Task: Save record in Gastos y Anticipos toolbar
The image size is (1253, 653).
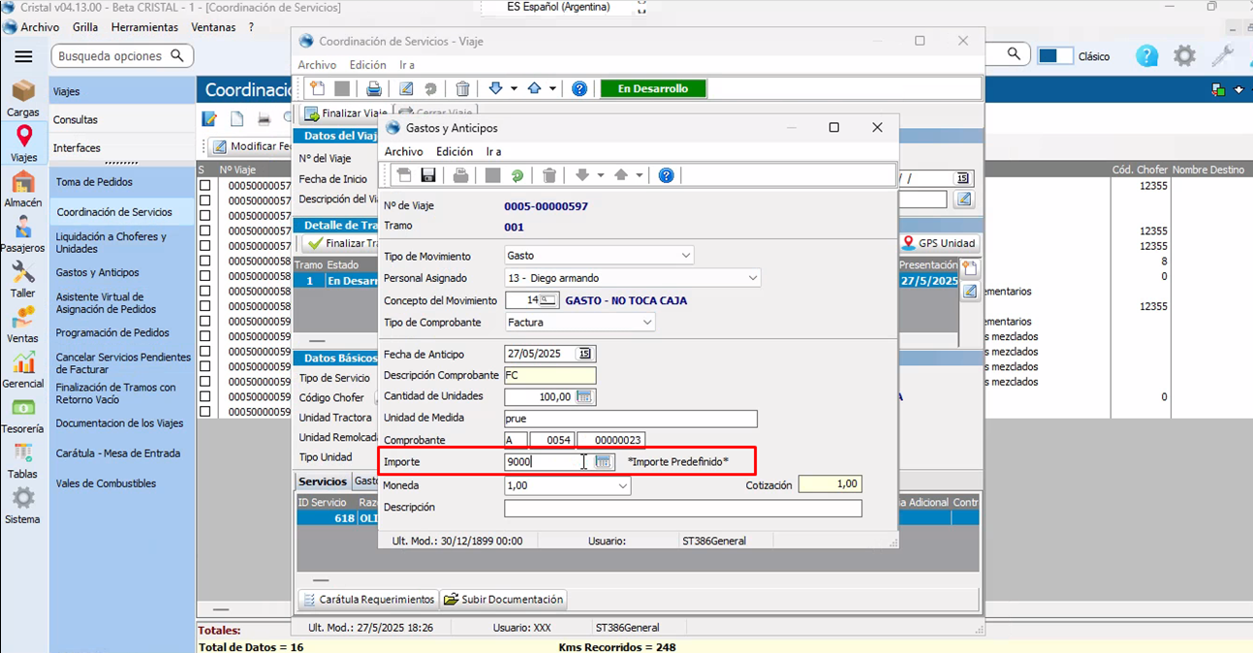Action: [427, 175]
